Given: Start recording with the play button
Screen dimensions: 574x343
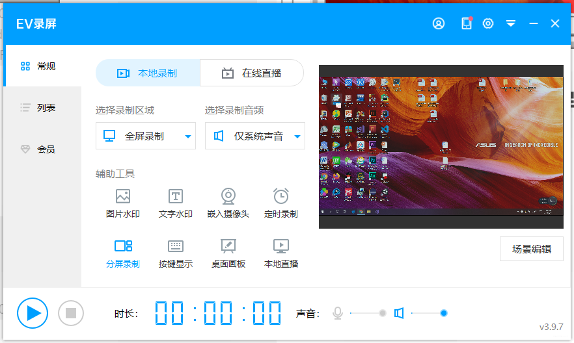Looking at the screenshot, I should coord(33,313).
